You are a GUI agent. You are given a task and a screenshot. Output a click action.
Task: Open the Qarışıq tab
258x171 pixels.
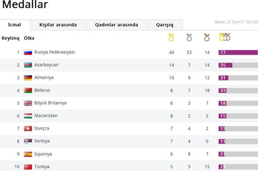tap(165, 25)
